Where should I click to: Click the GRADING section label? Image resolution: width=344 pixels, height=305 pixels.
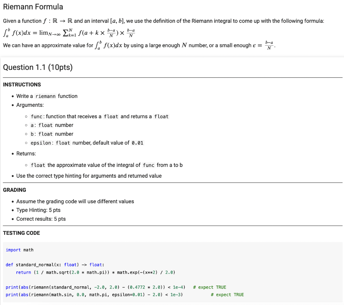15,190
